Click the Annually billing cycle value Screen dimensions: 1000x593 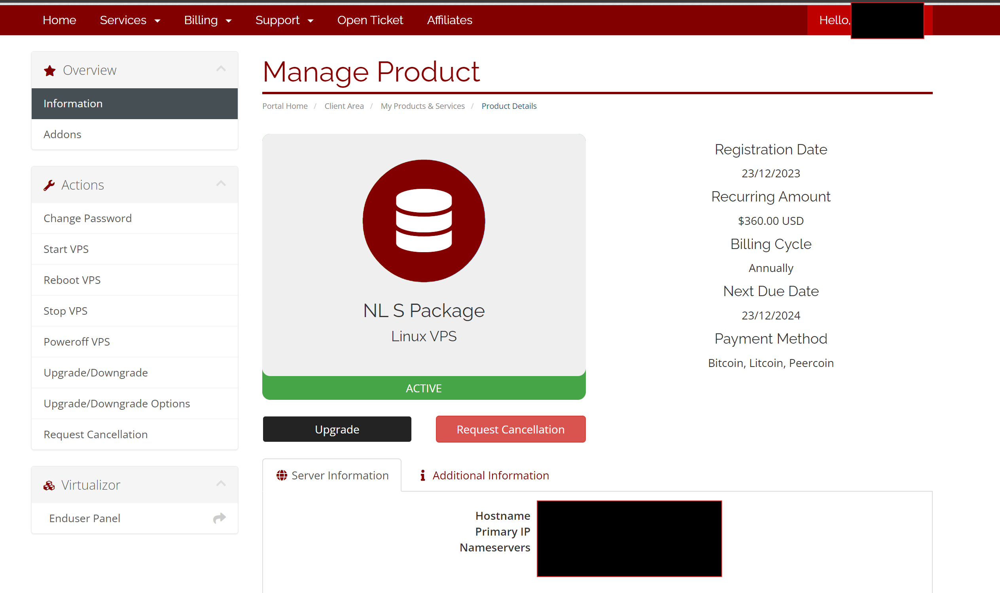(771, 268)
